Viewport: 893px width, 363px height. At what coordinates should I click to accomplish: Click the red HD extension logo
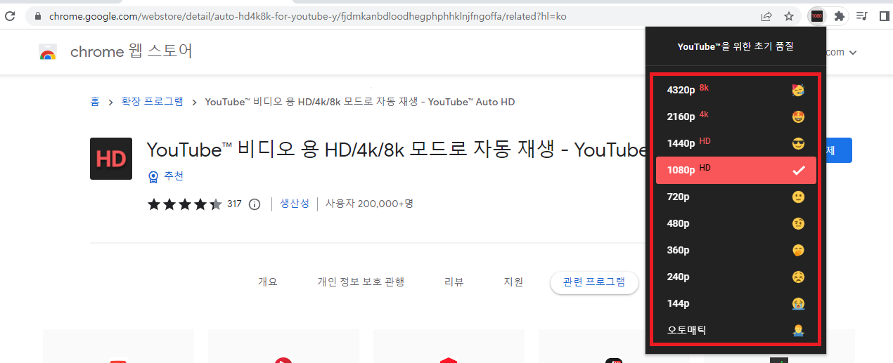point(111,159)
